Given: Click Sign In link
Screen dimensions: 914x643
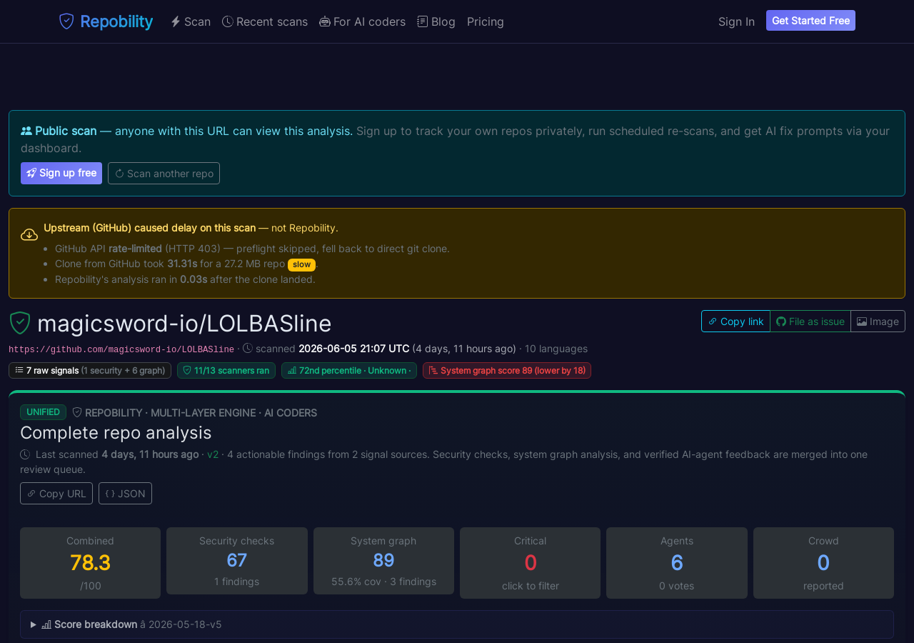Looking at the screenshot, I should point(736,21).
